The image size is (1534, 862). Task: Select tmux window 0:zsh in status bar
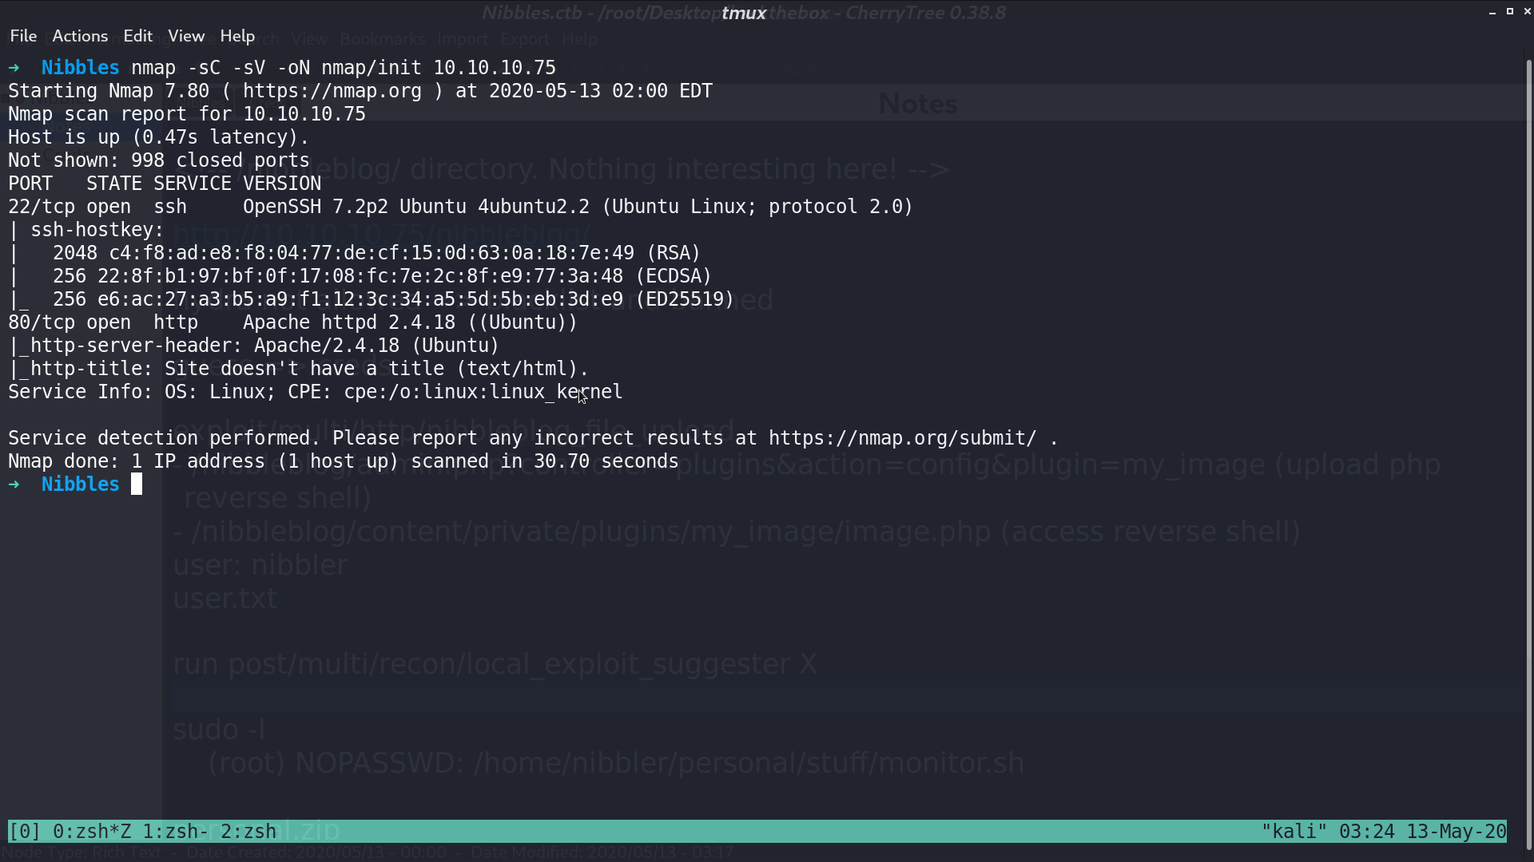[x=92, y=832]
